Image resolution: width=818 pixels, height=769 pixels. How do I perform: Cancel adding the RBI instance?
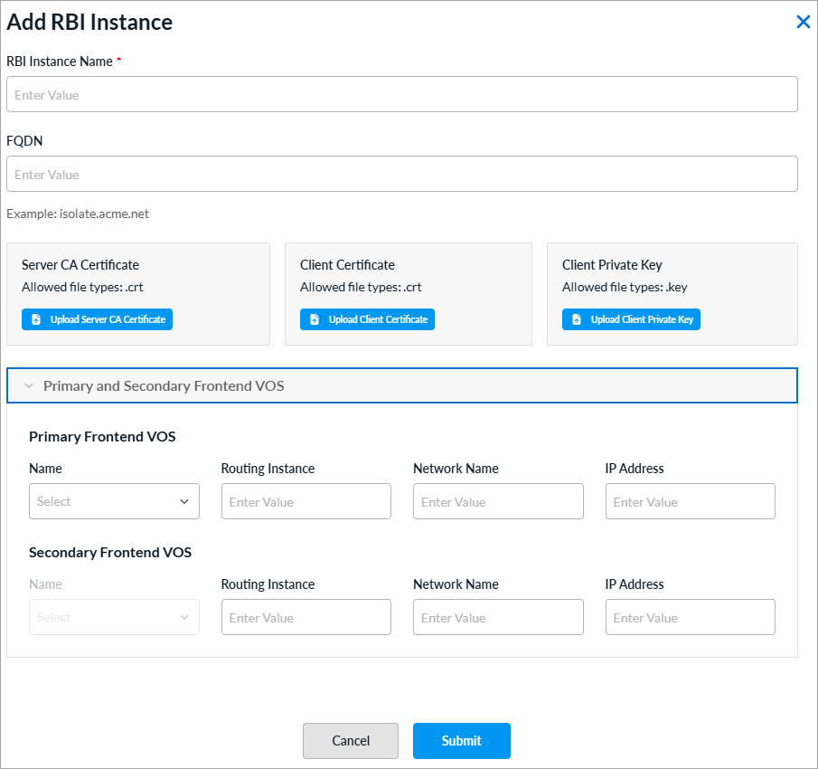(x=351, y=740)
